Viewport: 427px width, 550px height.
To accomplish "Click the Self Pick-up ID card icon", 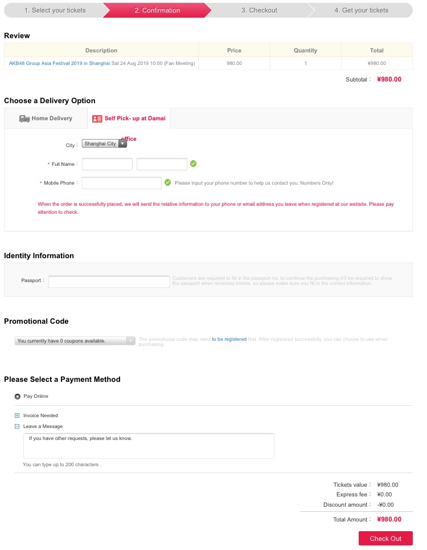I will [x=97, y=119].
